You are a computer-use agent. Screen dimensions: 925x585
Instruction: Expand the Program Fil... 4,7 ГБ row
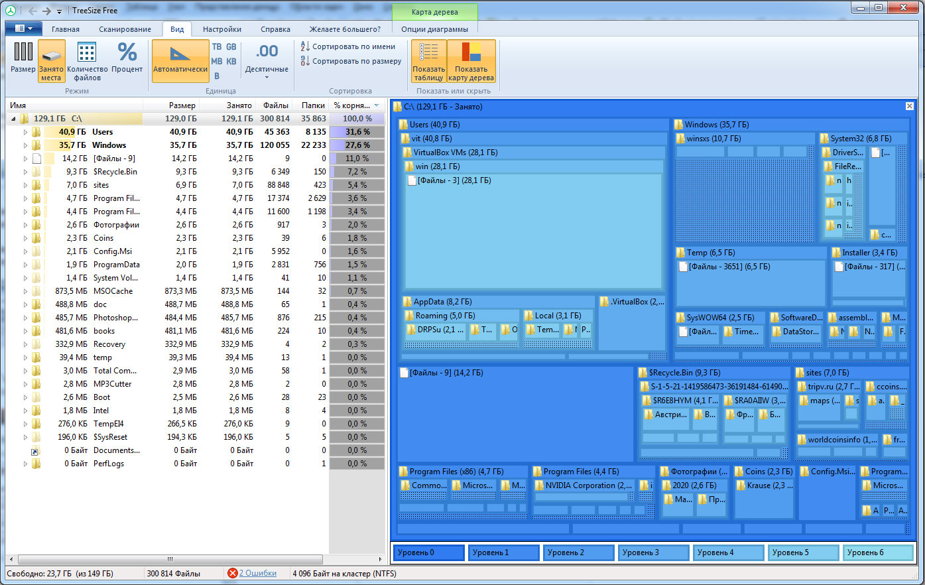(25, 198)
